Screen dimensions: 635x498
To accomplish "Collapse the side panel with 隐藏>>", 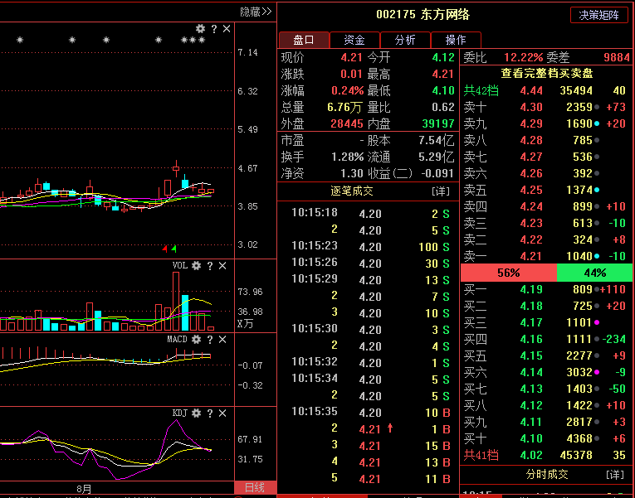I will (x=256, y=12).
